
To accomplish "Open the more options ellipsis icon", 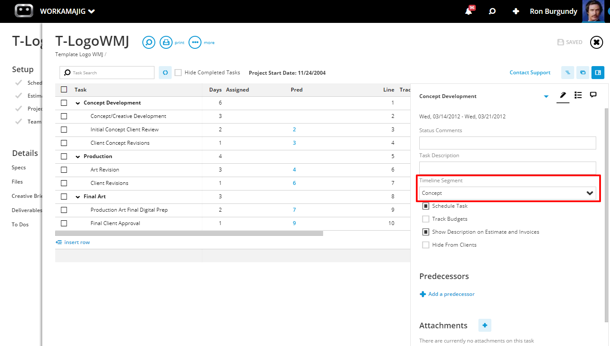I will coord(195,42).
